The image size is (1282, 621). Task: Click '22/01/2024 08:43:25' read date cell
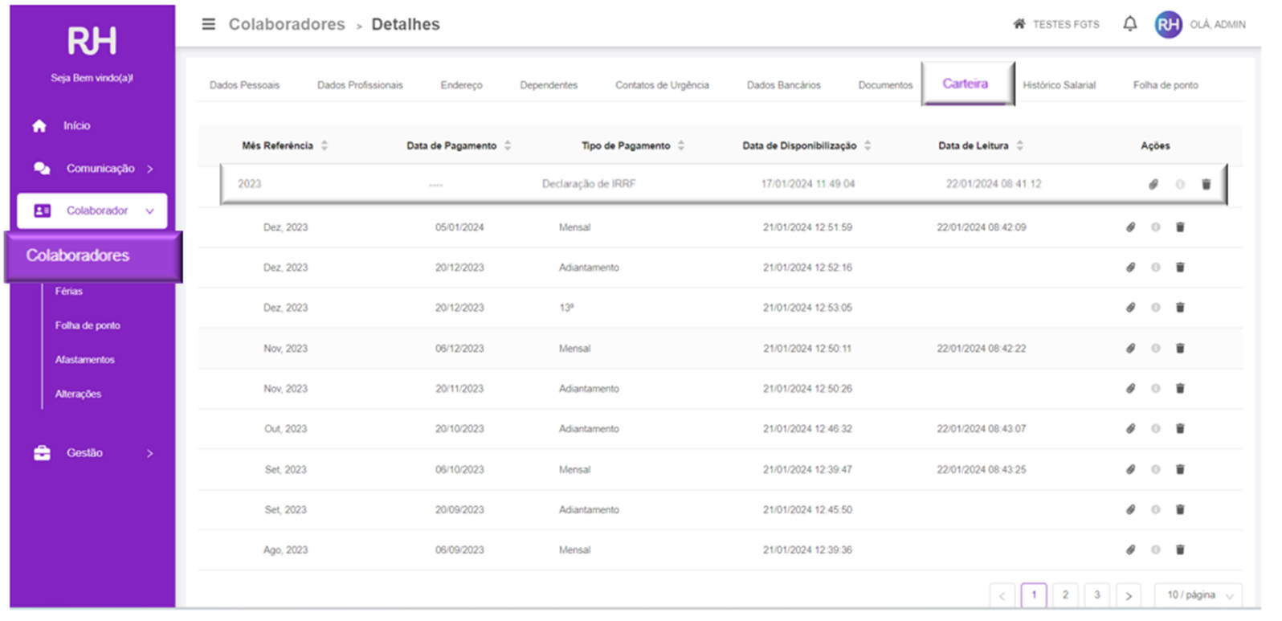[981, 470]
